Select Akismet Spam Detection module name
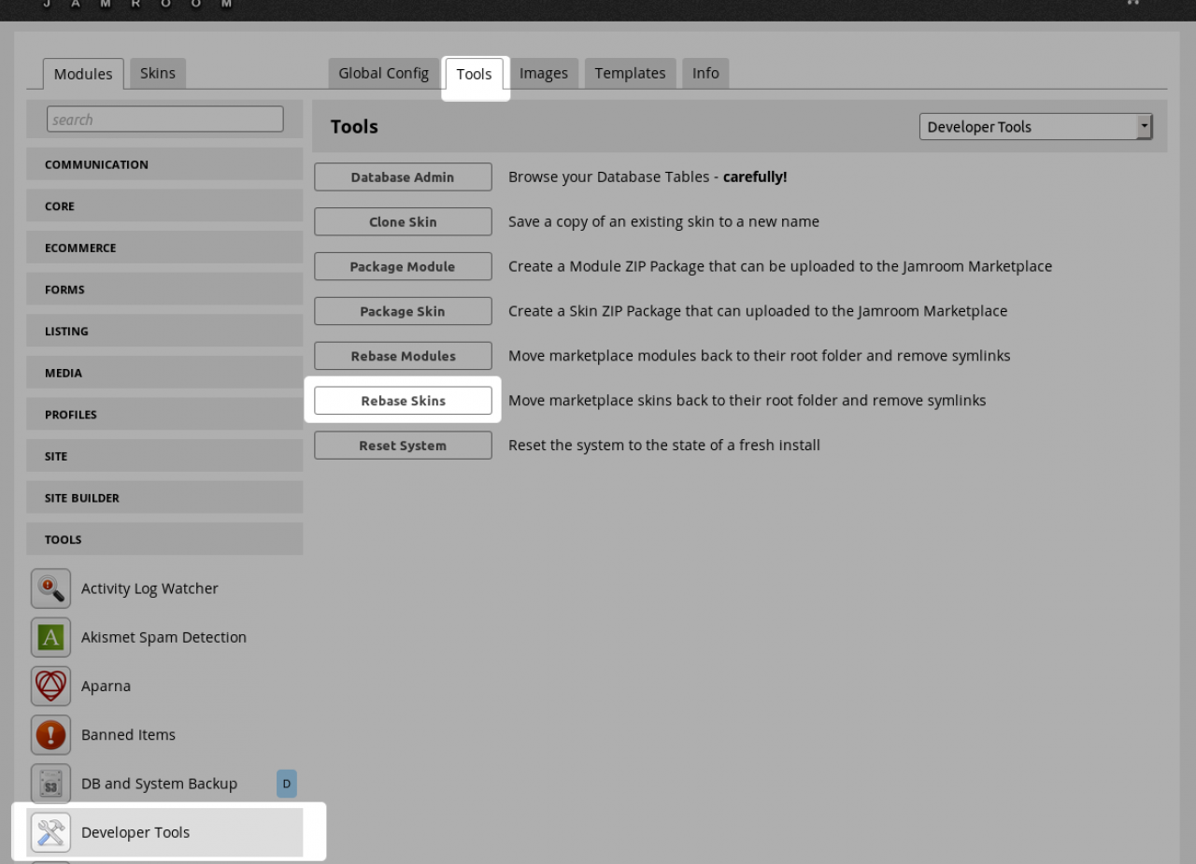The width and height of the screenshot is (1196, 864). click(x=164, y=637)
